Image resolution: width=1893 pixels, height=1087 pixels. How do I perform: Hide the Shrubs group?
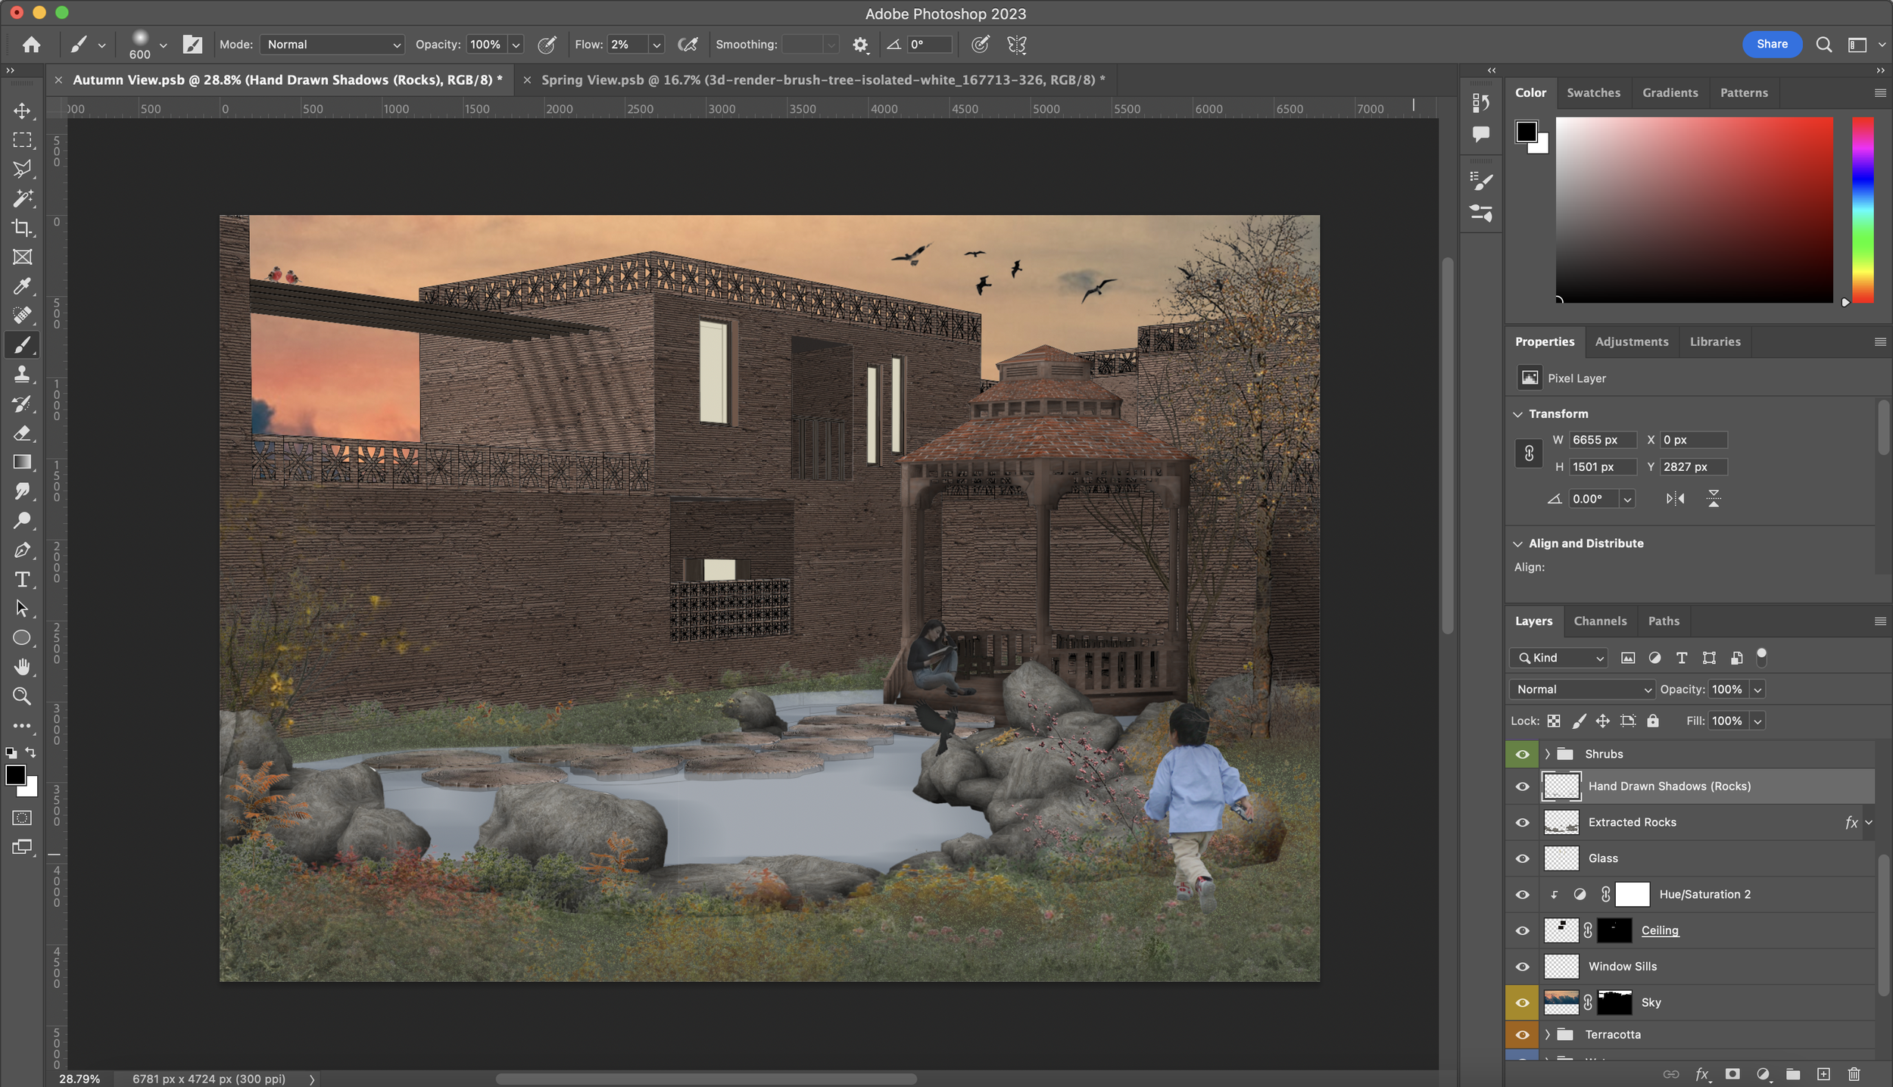pos(1522,754)
